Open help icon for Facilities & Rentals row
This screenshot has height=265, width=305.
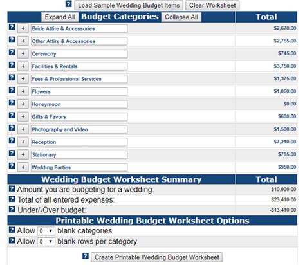pyautogui.click(x=12, y=65)
